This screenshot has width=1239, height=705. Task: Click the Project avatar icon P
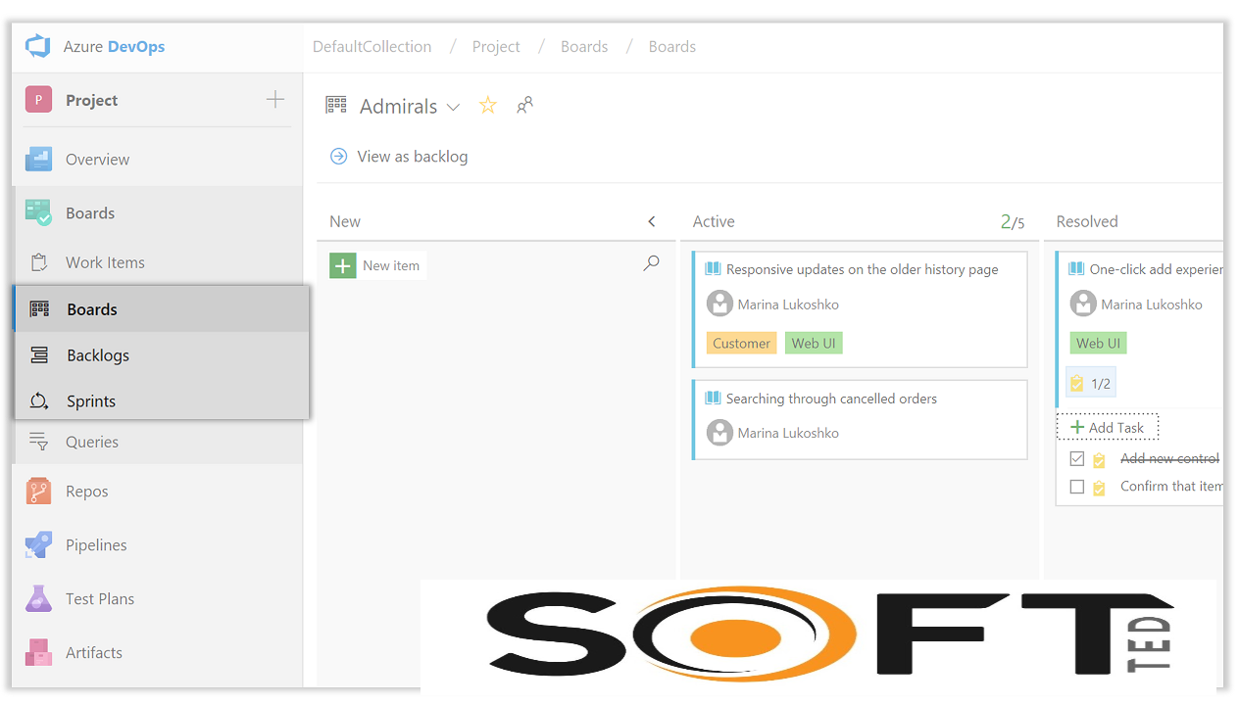[x=38, y=100]
